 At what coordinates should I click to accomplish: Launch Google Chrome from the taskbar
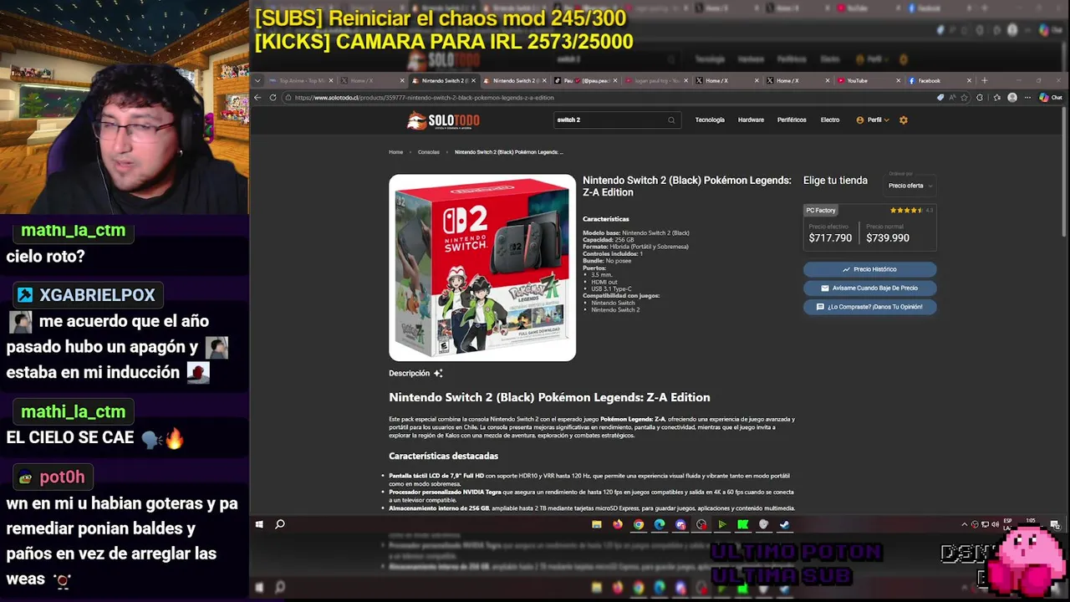pos(639,524)
